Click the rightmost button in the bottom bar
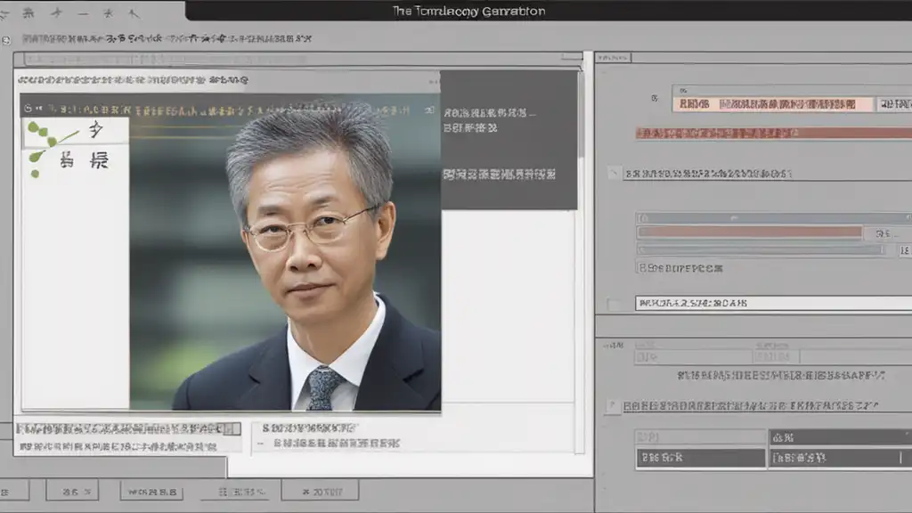The height and width of the screenshot is (513, 912). 320,491
